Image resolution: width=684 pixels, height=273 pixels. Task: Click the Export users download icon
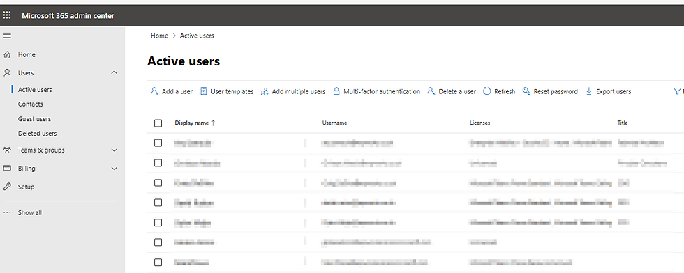point(588,91)
